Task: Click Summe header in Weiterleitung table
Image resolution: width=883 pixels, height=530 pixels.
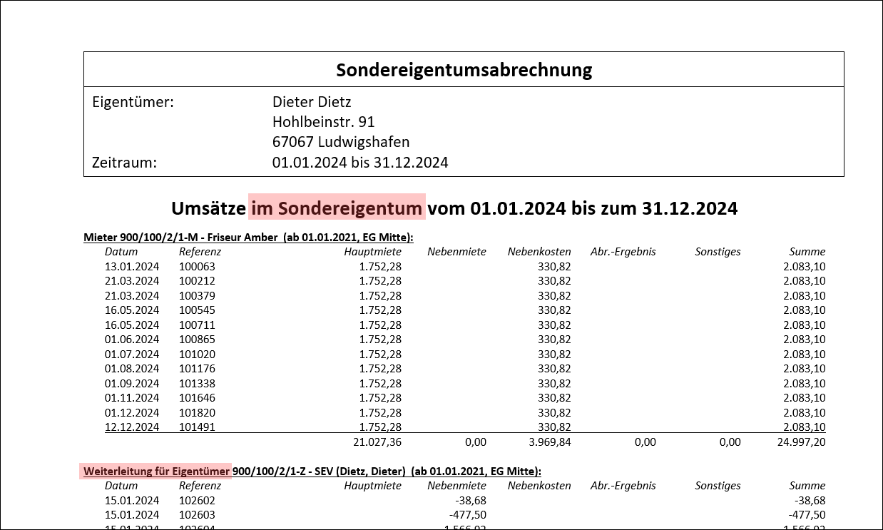Action: [807, 485]
